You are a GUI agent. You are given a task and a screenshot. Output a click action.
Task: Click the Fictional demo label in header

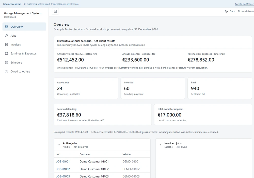(x=246, y=11)
